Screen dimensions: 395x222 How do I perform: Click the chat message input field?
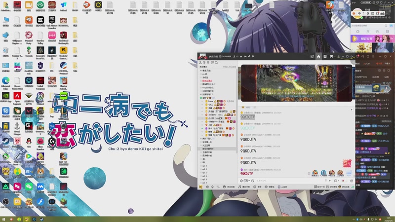(290, 181)
